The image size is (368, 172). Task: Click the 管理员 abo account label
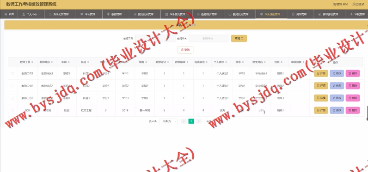pos(341,4)
